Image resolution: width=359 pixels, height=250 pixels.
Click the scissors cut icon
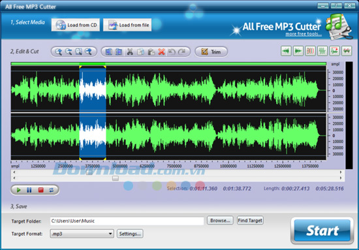click(130, 52)
